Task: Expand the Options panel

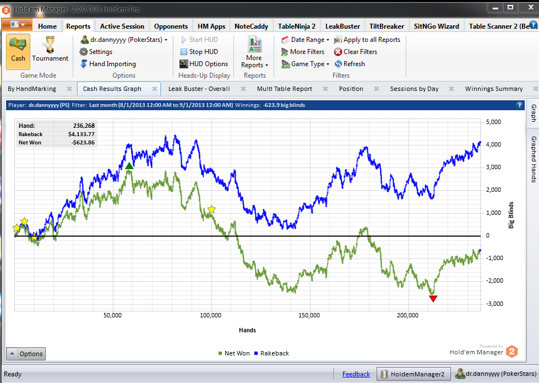Action: (x=26, y=354)
